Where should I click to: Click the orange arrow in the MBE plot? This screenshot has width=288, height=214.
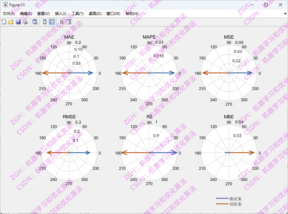[x=241, y=153]
